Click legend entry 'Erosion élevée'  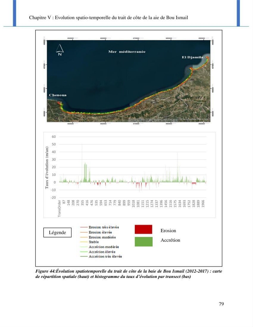click(x=100, y=232)
